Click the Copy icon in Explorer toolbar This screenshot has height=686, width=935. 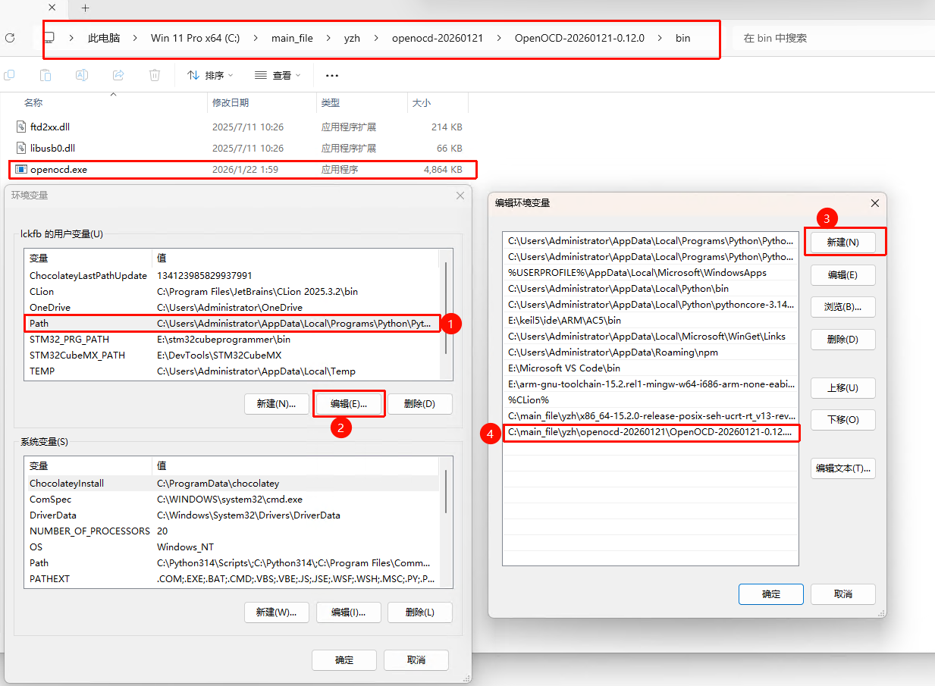[9, 75]
